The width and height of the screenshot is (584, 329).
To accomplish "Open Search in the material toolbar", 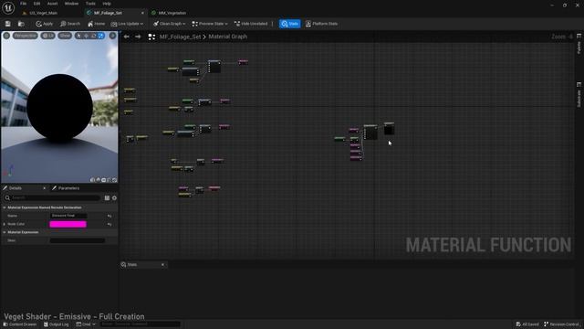I will tap(70, 24).
